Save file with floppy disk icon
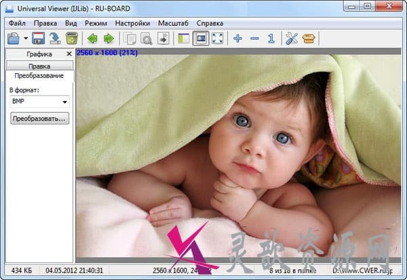 pos(38,39)
